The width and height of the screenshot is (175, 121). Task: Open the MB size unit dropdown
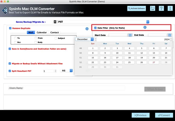pyautogui.click(x=66, y=71)
